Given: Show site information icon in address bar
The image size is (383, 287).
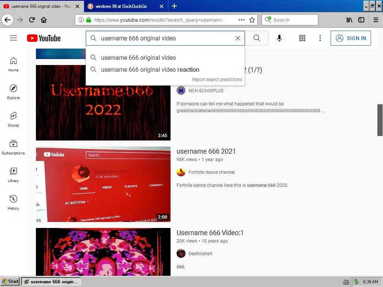Looking at the screenshot, I should (x=81, y=20).
